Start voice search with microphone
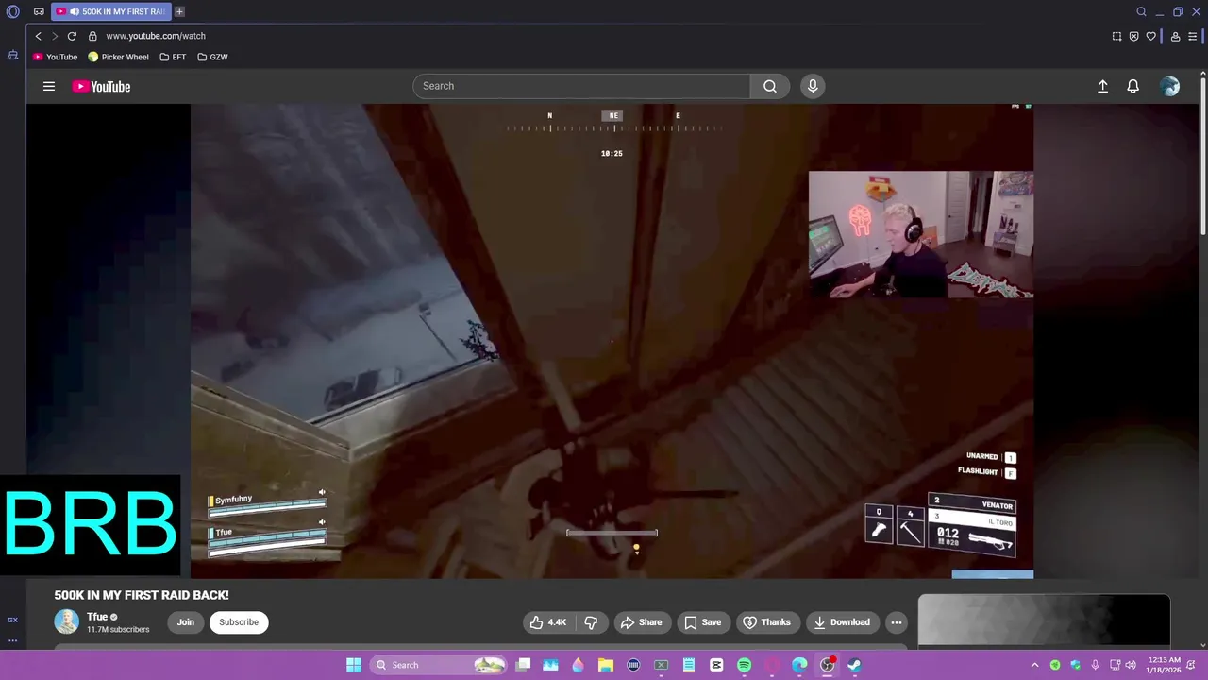Screen dimensions: 1208x680 point(813,86)
